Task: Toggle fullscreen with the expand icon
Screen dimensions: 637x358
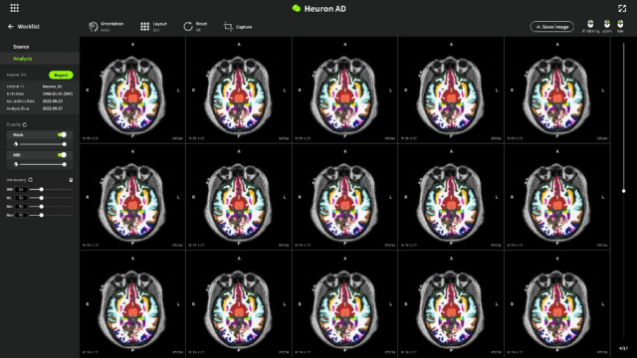Action: [622, 8]
